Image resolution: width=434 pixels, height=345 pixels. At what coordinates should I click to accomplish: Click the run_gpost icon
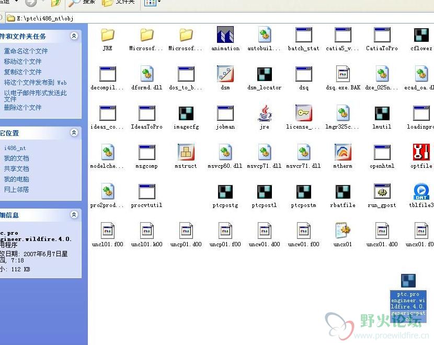(x=382, y=191)
